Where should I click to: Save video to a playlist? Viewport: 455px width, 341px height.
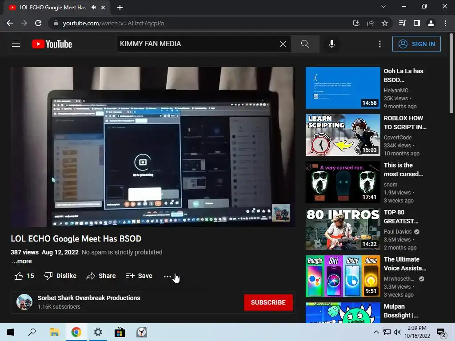coord(139,276)
